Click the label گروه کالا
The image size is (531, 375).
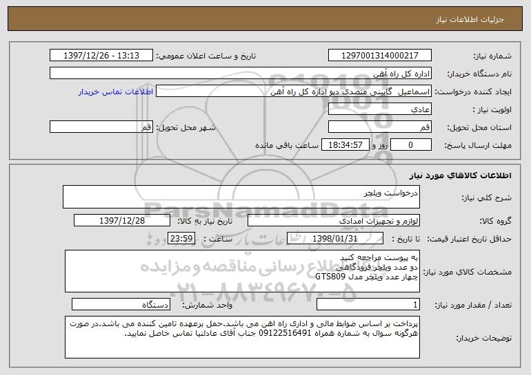click(x=495, y=221)
